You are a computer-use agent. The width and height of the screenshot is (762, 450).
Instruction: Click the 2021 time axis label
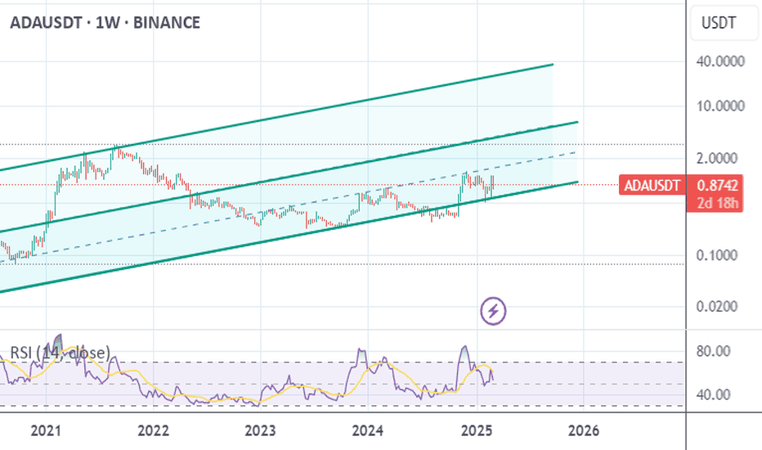[x=46, y=430]
